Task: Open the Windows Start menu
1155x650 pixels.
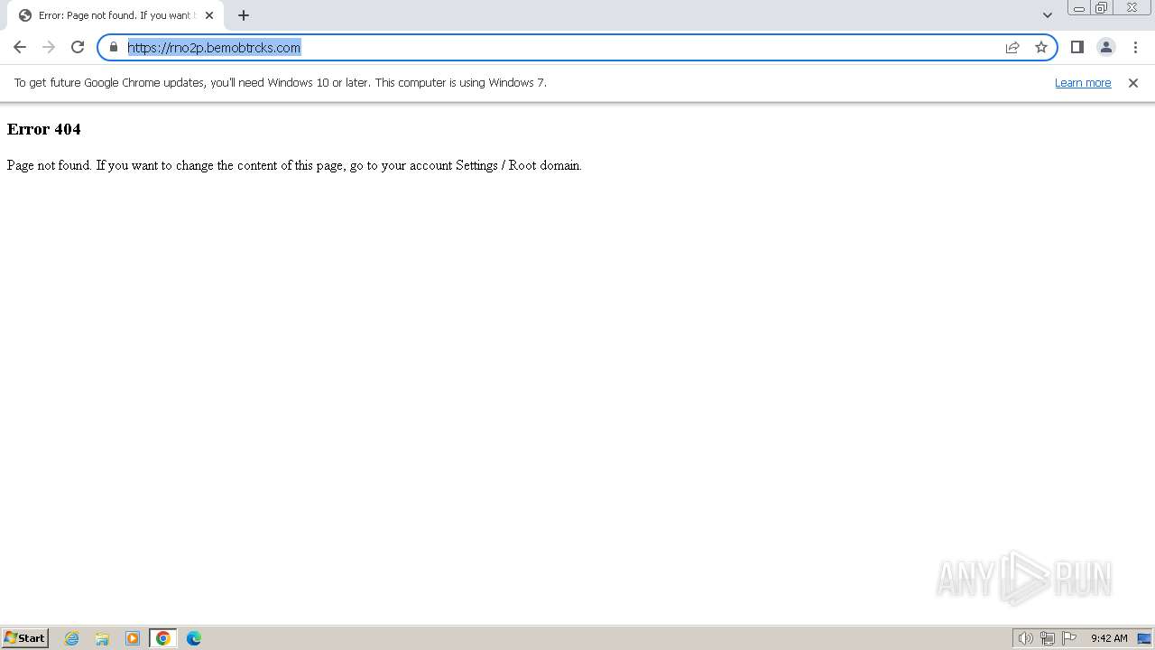Action: pyautogui.click(x=25, y=638)
